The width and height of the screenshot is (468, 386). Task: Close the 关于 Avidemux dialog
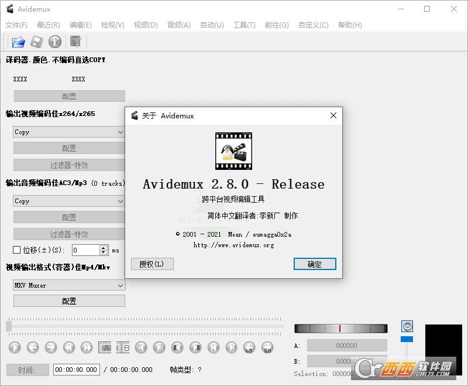[x=333, y=115]
